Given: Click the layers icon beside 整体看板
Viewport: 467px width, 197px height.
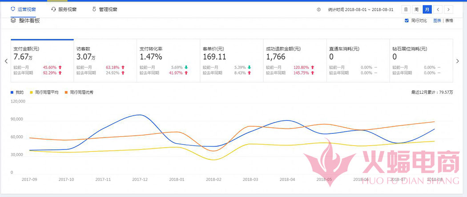Looking at the screenshot, I should click(13, 20).
